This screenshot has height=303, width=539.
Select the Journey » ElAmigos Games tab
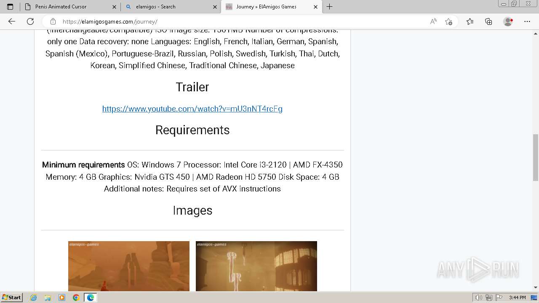(272, 7)
